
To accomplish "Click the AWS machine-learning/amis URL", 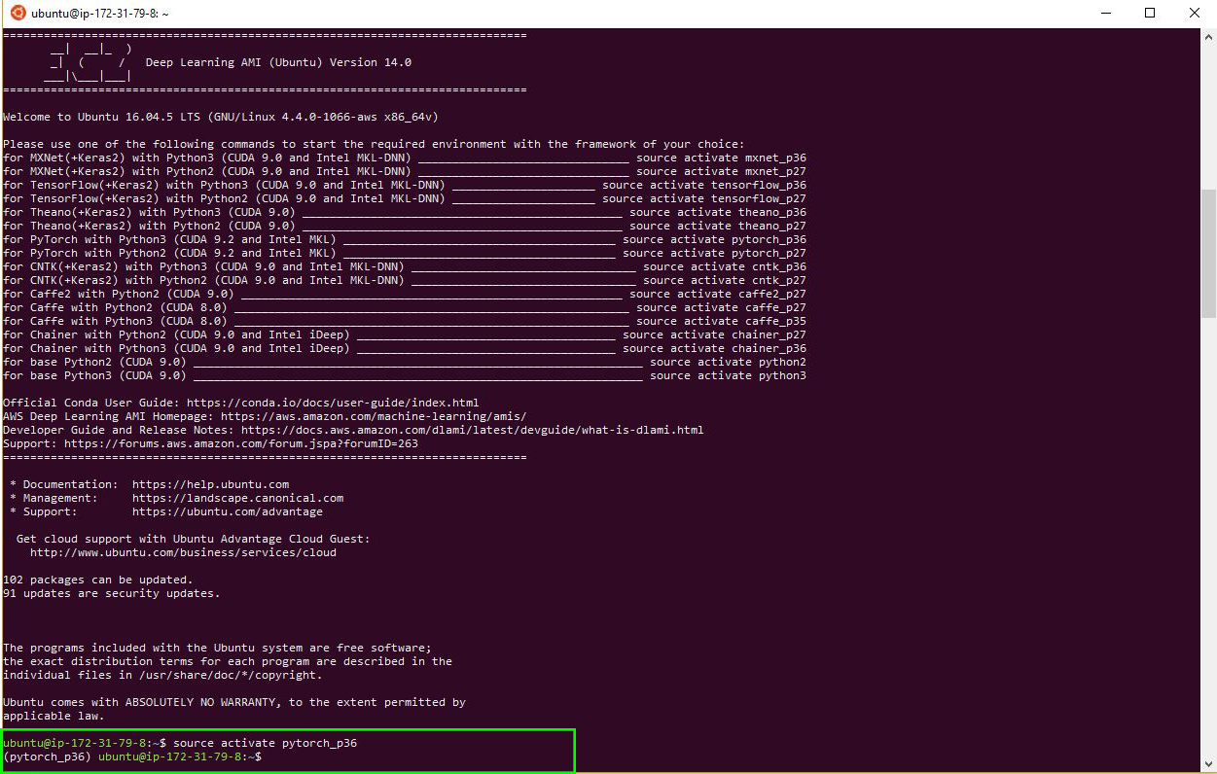I will tap(374, 416).
